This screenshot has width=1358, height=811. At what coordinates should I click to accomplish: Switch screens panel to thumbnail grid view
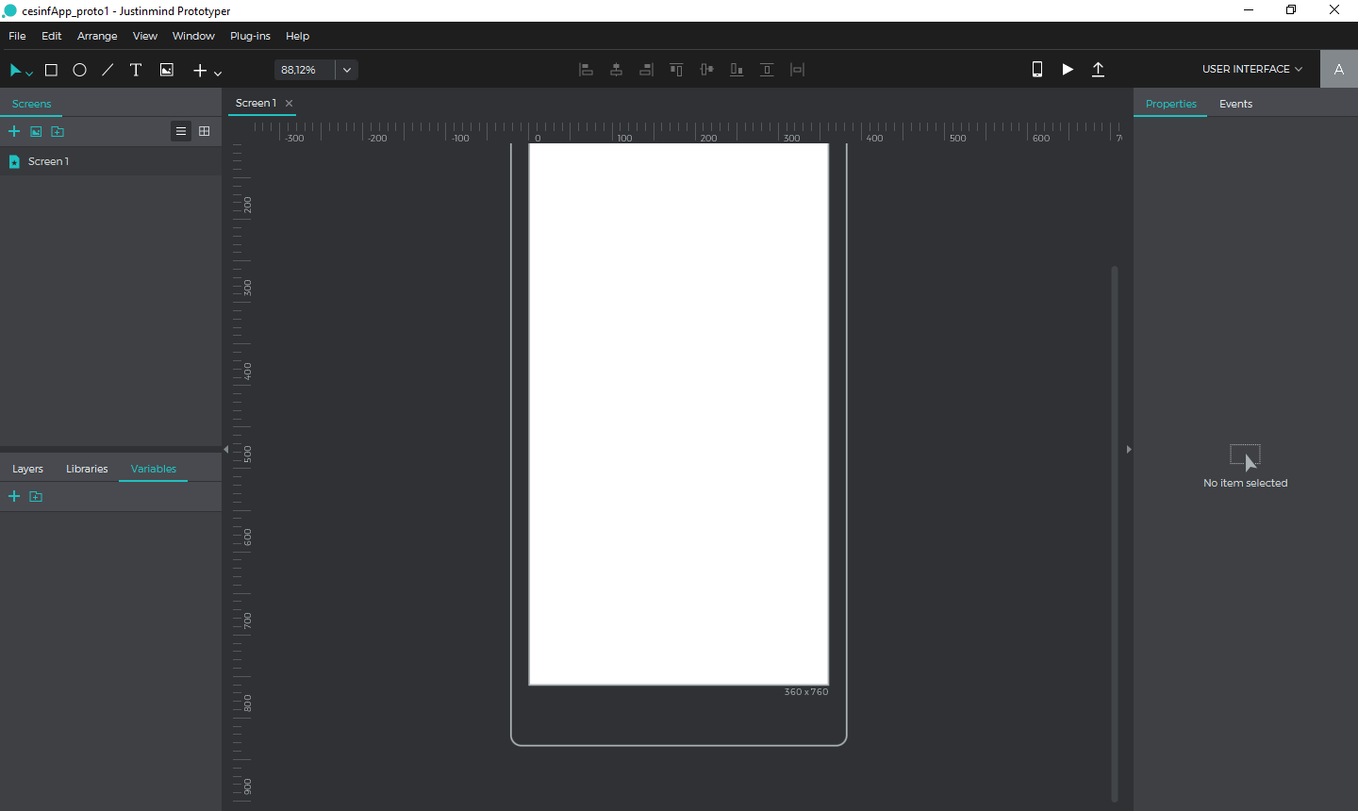(x=205, y=131)
